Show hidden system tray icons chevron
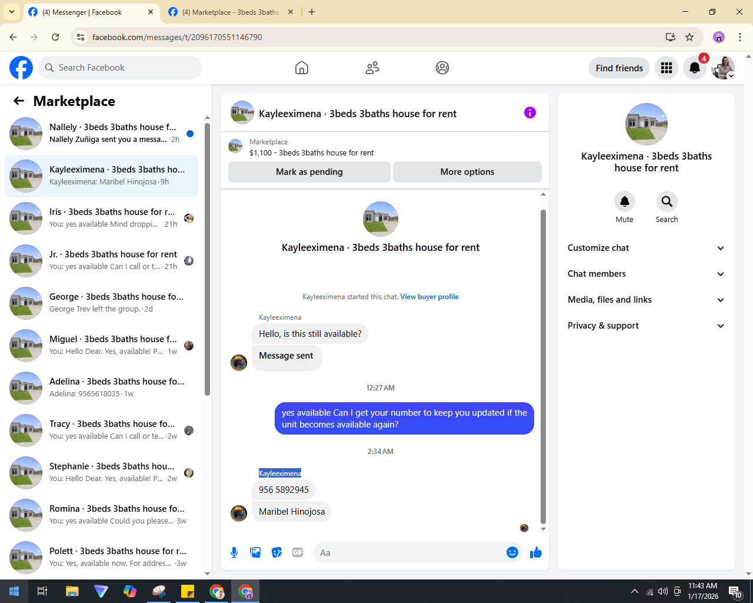This screenshot has width=753, height=603. (x=634, y=591)
